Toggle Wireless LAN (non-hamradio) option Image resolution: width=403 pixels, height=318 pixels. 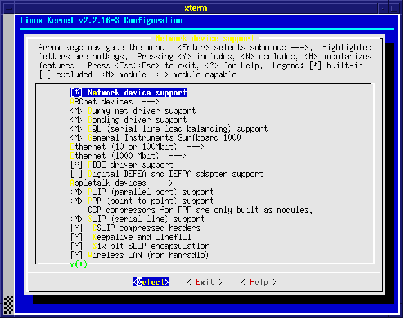(77, 255)
